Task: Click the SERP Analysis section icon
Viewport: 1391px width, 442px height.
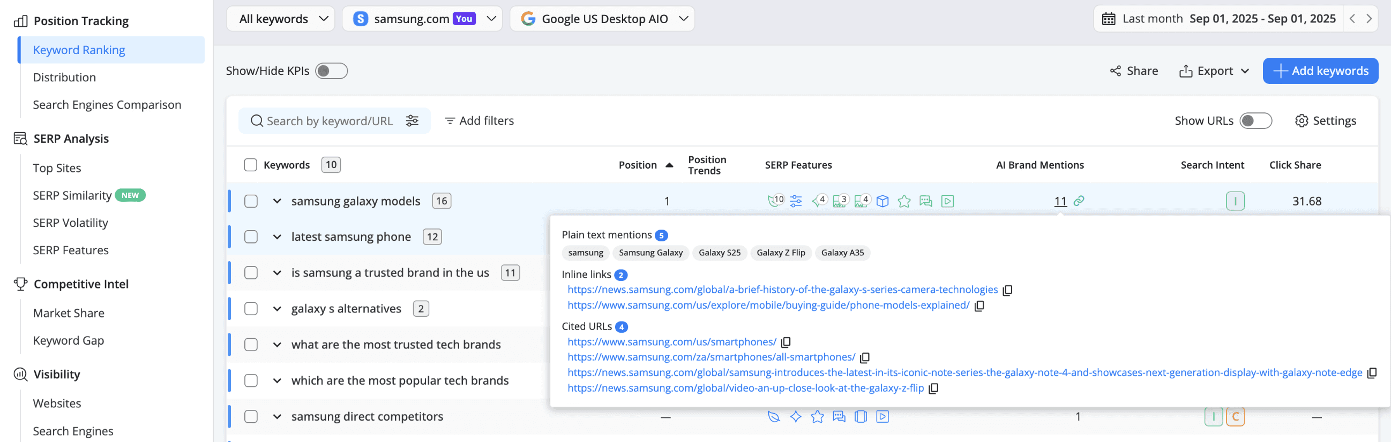Action: 20,139
